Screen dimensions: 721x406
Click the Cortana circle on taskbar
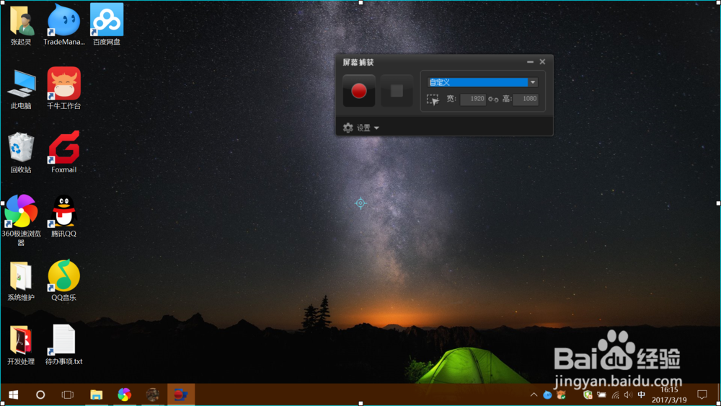(40, 394)
